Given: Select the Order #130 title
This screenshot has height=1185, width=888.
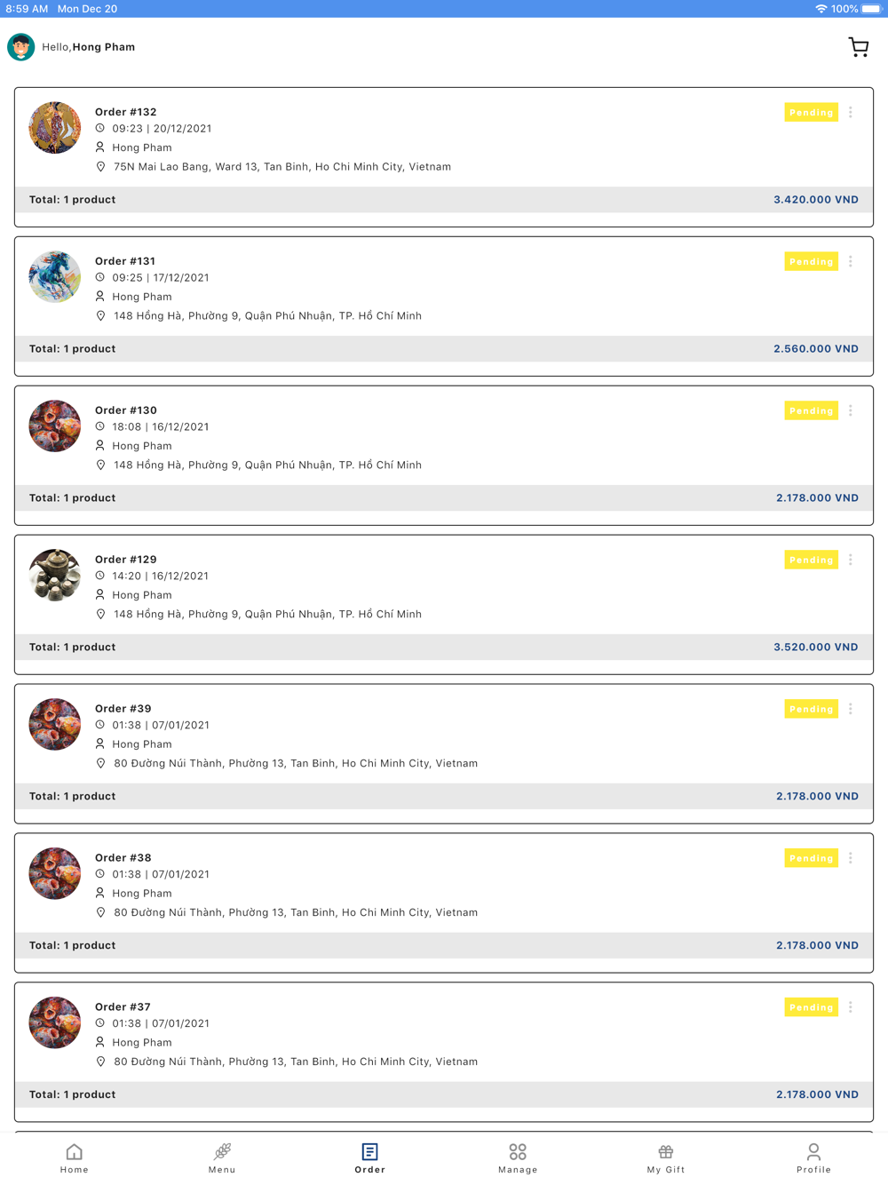Looking at the screenshot, I should coord(126,410).
